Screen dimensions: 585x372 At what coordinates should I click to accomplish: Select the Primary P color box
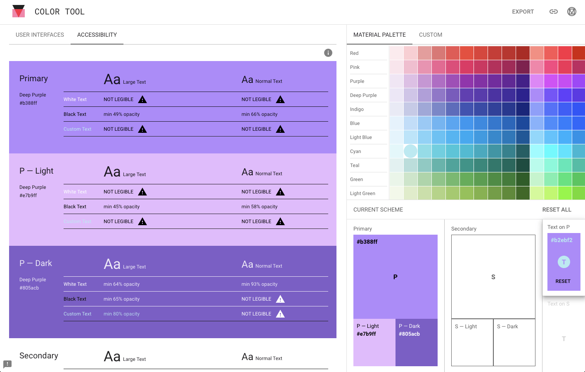395,277
